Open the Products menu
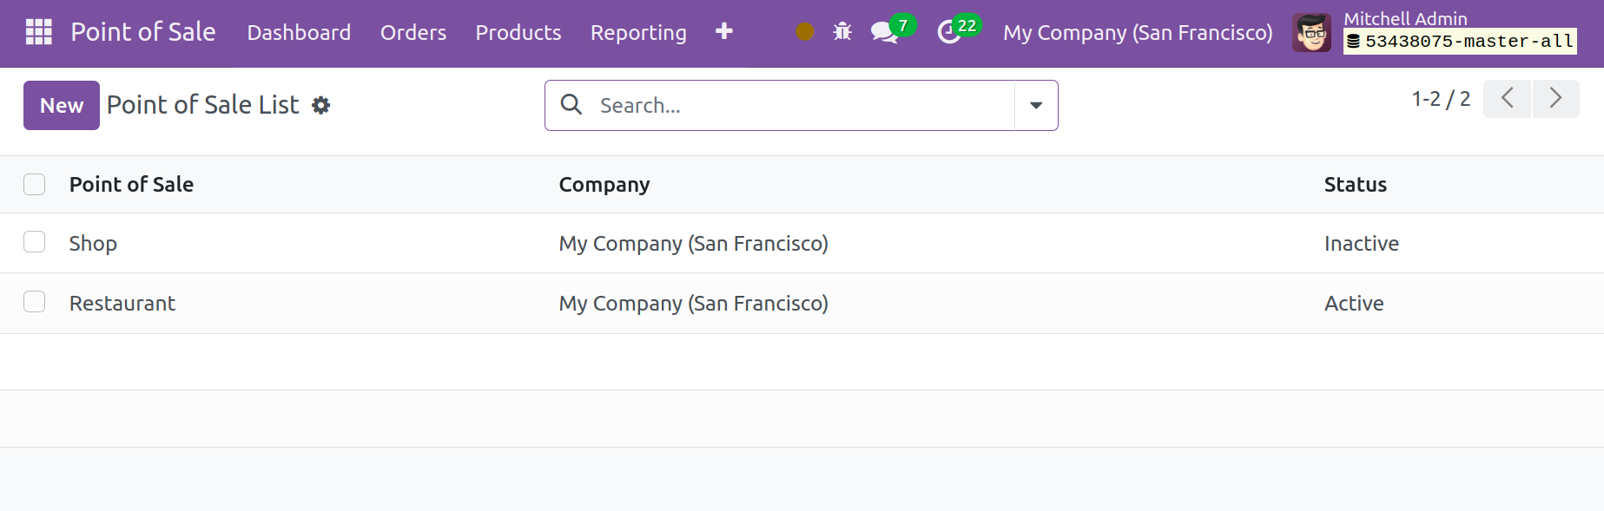This screenshot has height=511, width=1604. tap(518, 33)
